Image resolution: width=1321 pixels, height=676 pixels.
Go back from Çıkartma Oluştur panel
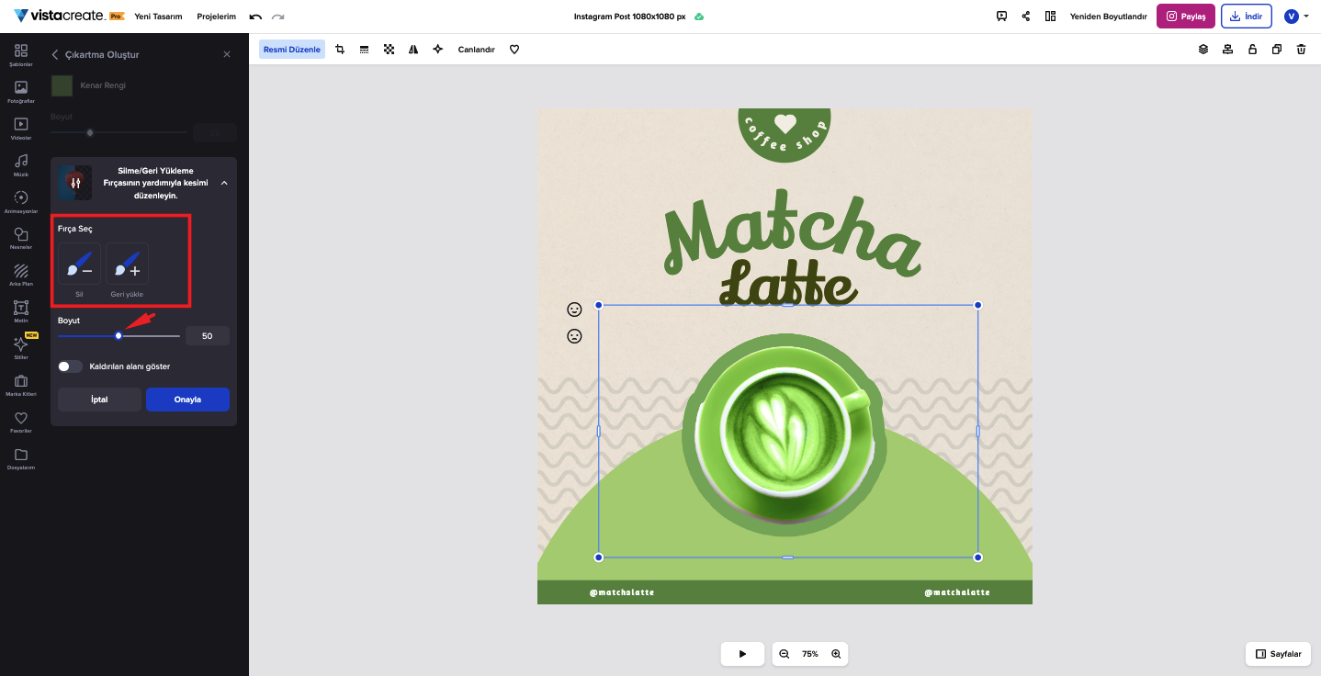click(x=55, y=55)
